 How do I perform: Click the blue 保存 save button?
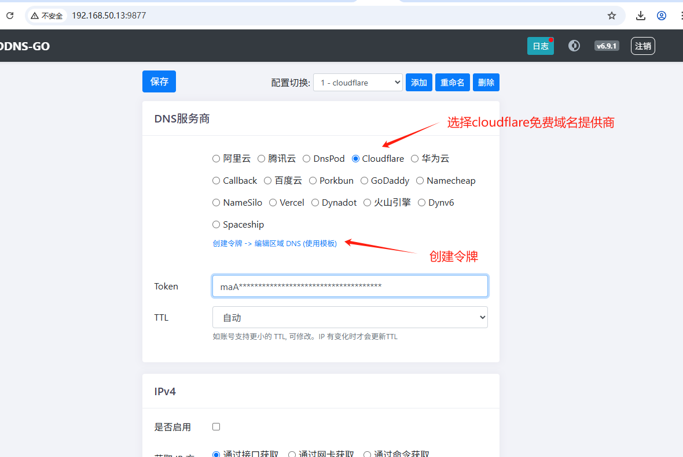[x=159, y=81]
